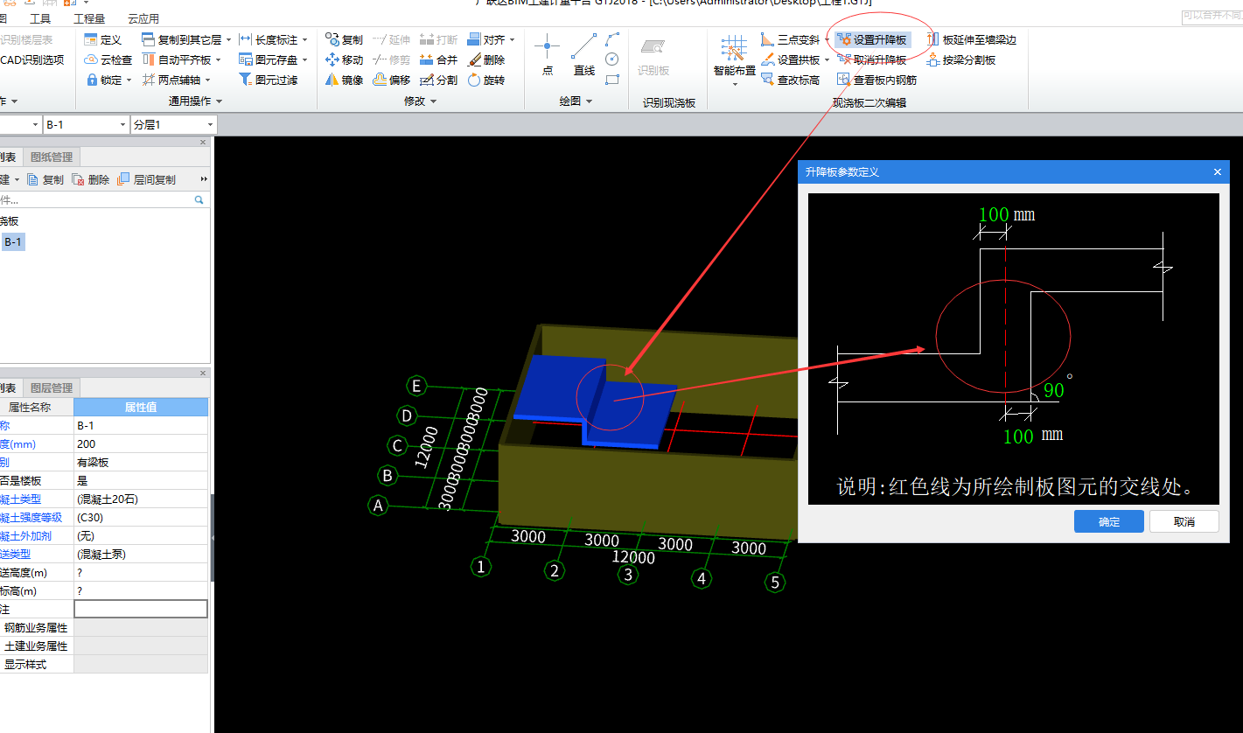Select the rectangle drawing tool
Image resolution: width=1243 pixels, height=733 pixels.
tap(612, 80)
